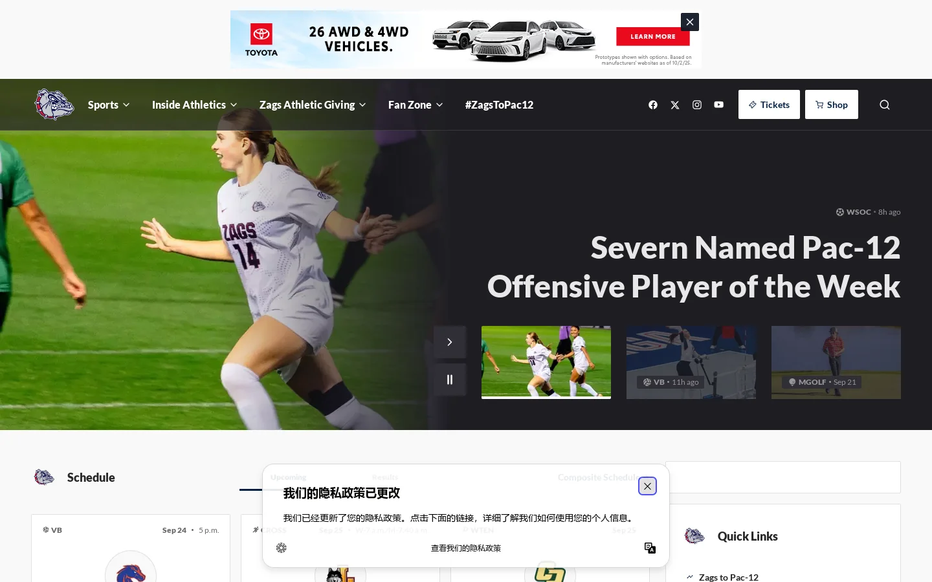The height and width of the screenshot is (582, 932).
Task: Select the VB 11h ago thumbnail
Action: [691, 362]
